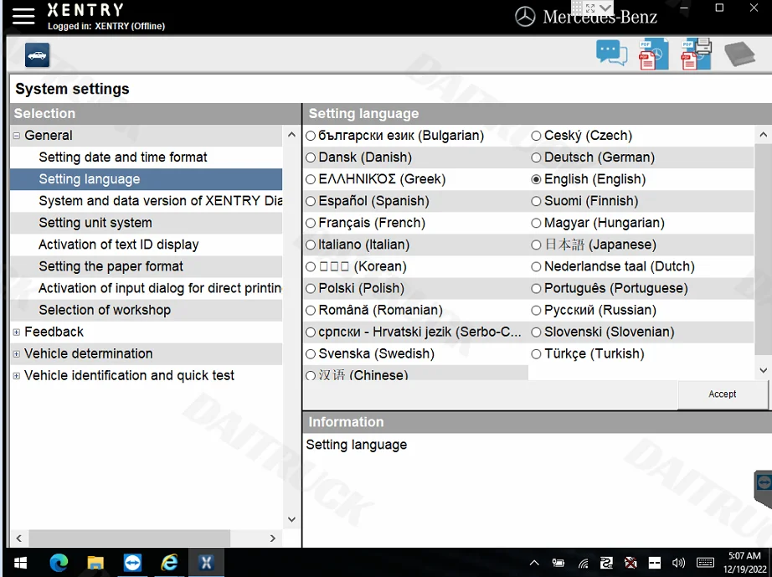Click the language list vertical scrollbar thumb
This screenshot has height=577, width=772.
tap(763, 249)
